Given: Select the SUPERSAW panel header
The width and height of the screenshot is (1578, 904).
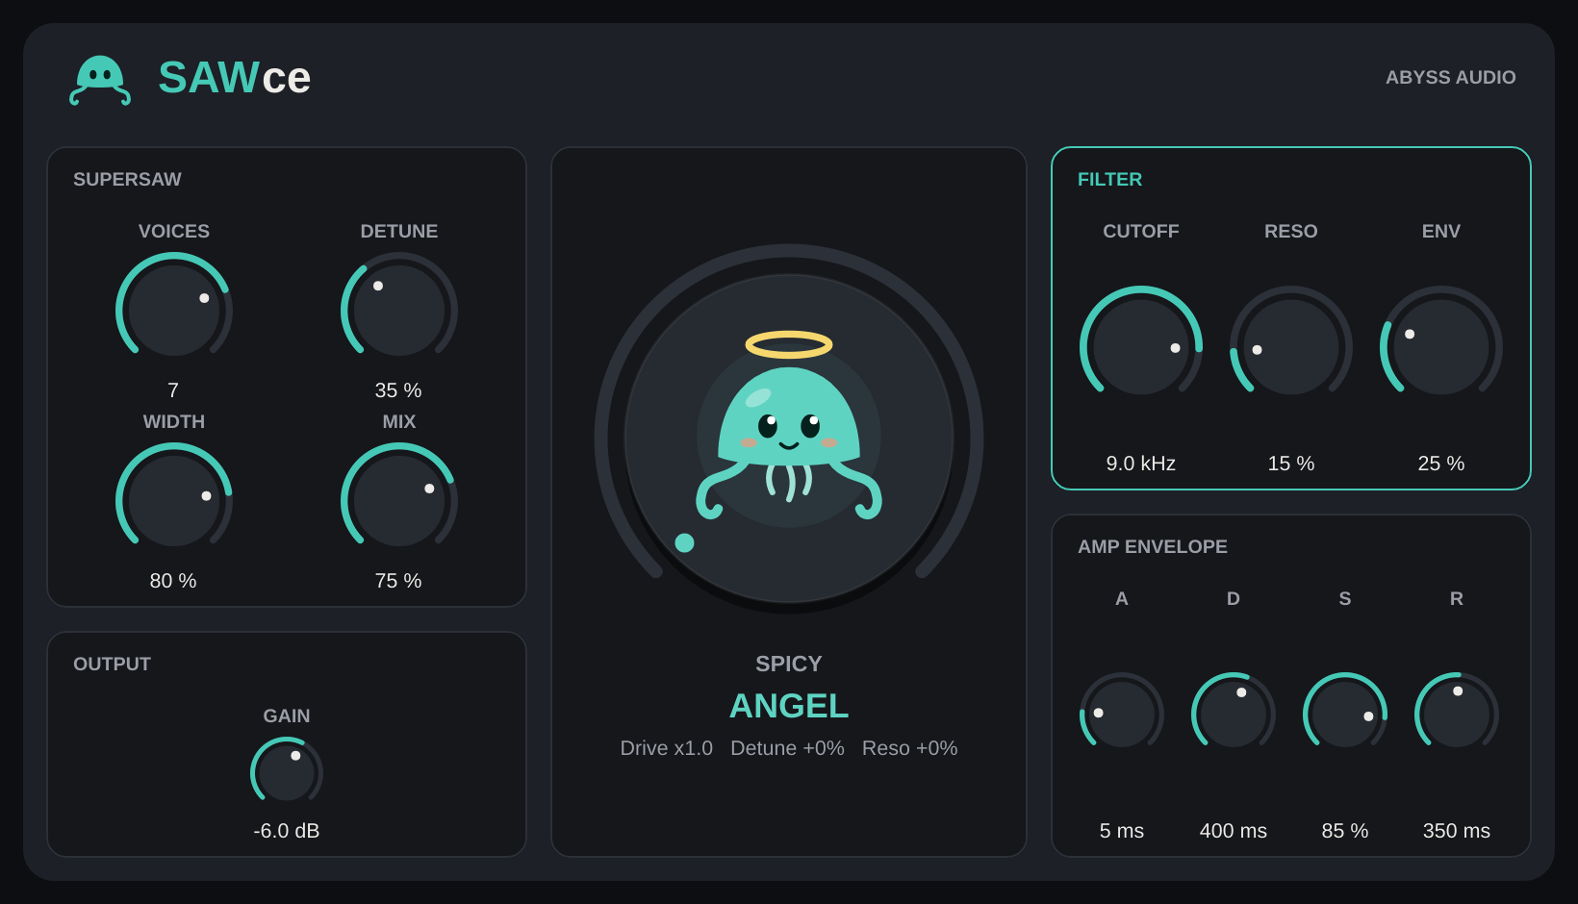Looking at the screenshot, I should click(127, 179).
